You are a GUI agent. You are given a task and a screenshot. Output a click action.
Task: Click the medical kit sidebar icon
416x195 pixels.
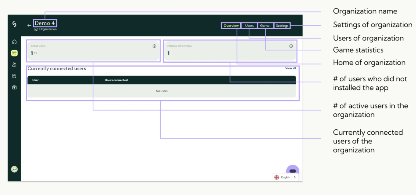pyautogui.click(x=14, y=87)
